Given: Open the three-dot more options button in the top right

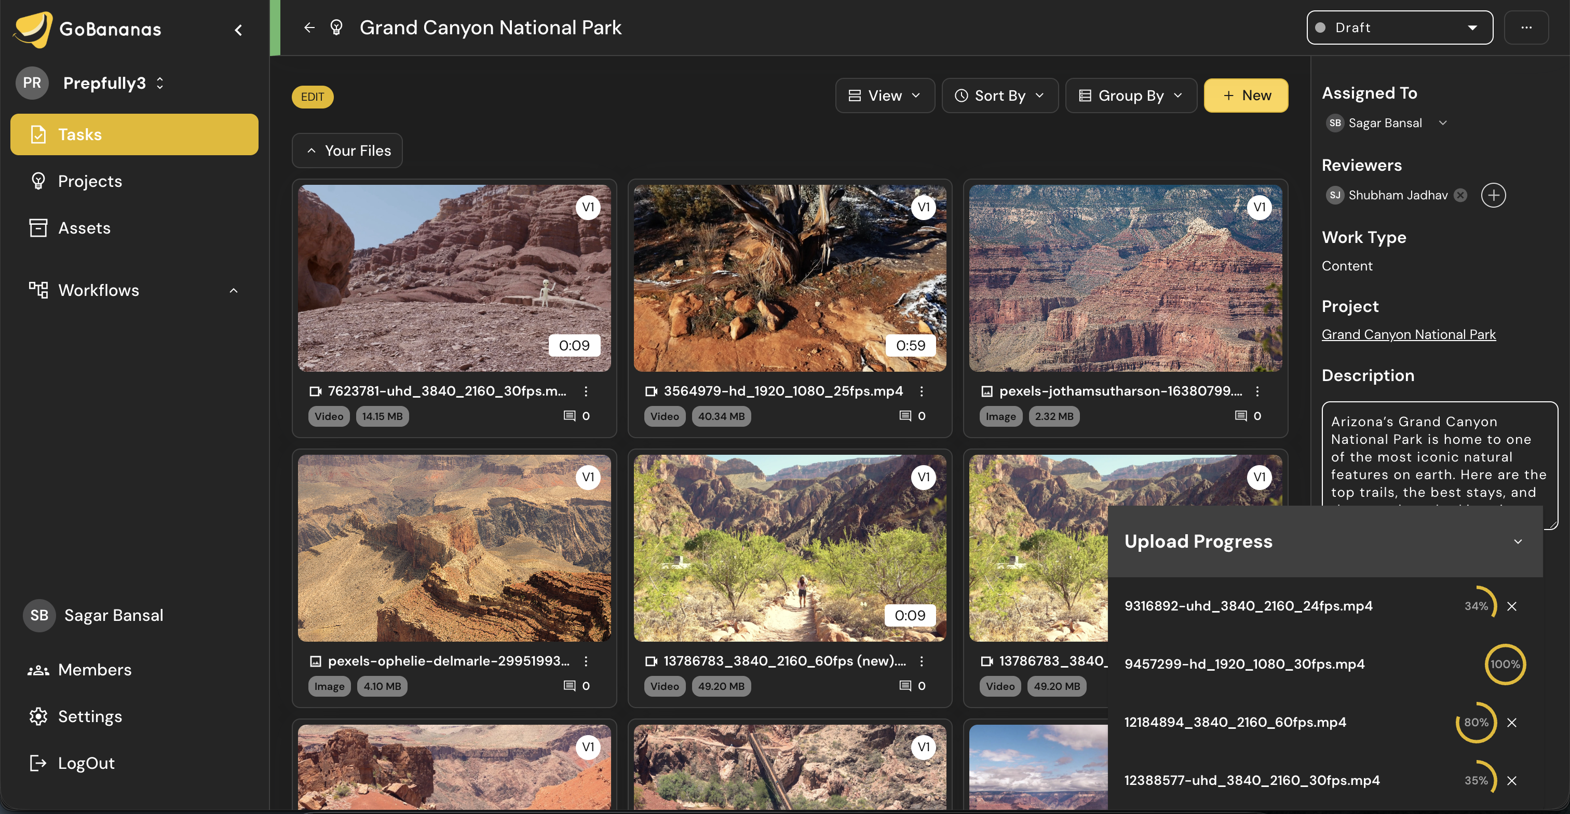Looking at the screenshot, I should [x=1526, y=28].
